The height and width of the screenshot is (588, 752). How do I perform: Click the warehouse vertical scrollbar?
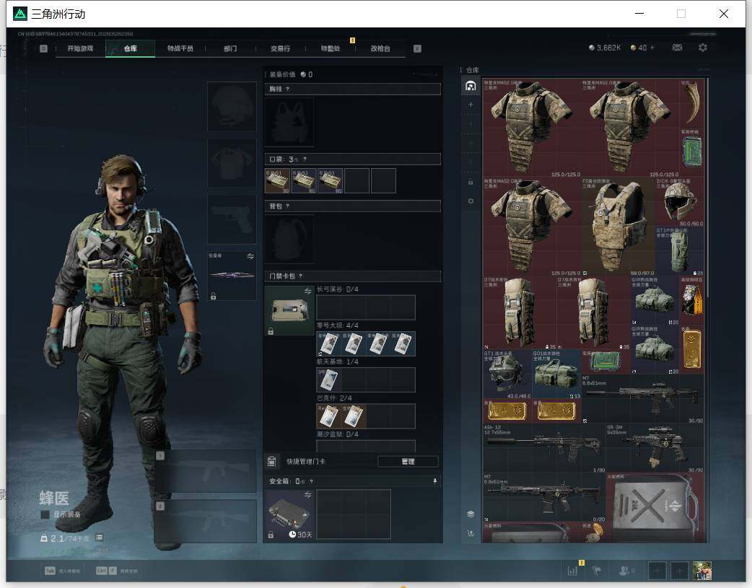(707, 187)
